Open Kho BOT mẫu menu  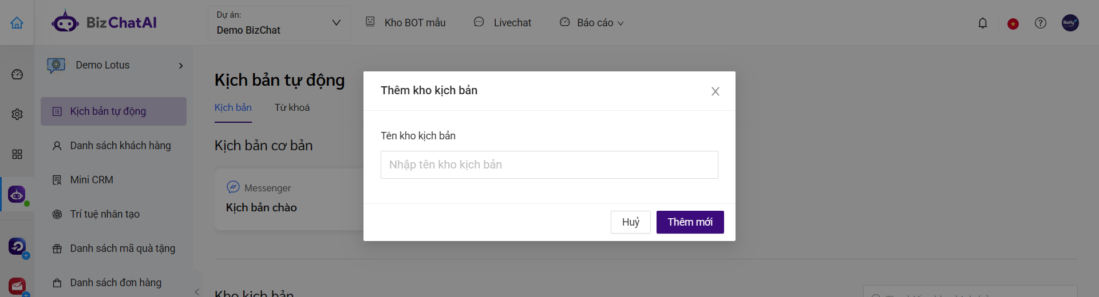(406, 23)
